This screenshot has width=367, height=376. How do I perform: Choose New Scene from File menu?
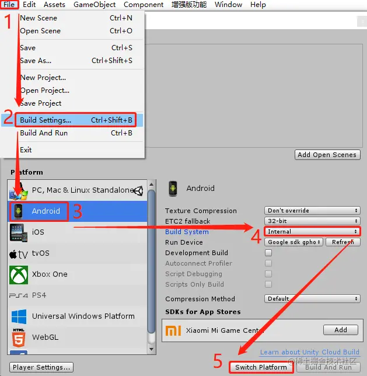[72, 18]
